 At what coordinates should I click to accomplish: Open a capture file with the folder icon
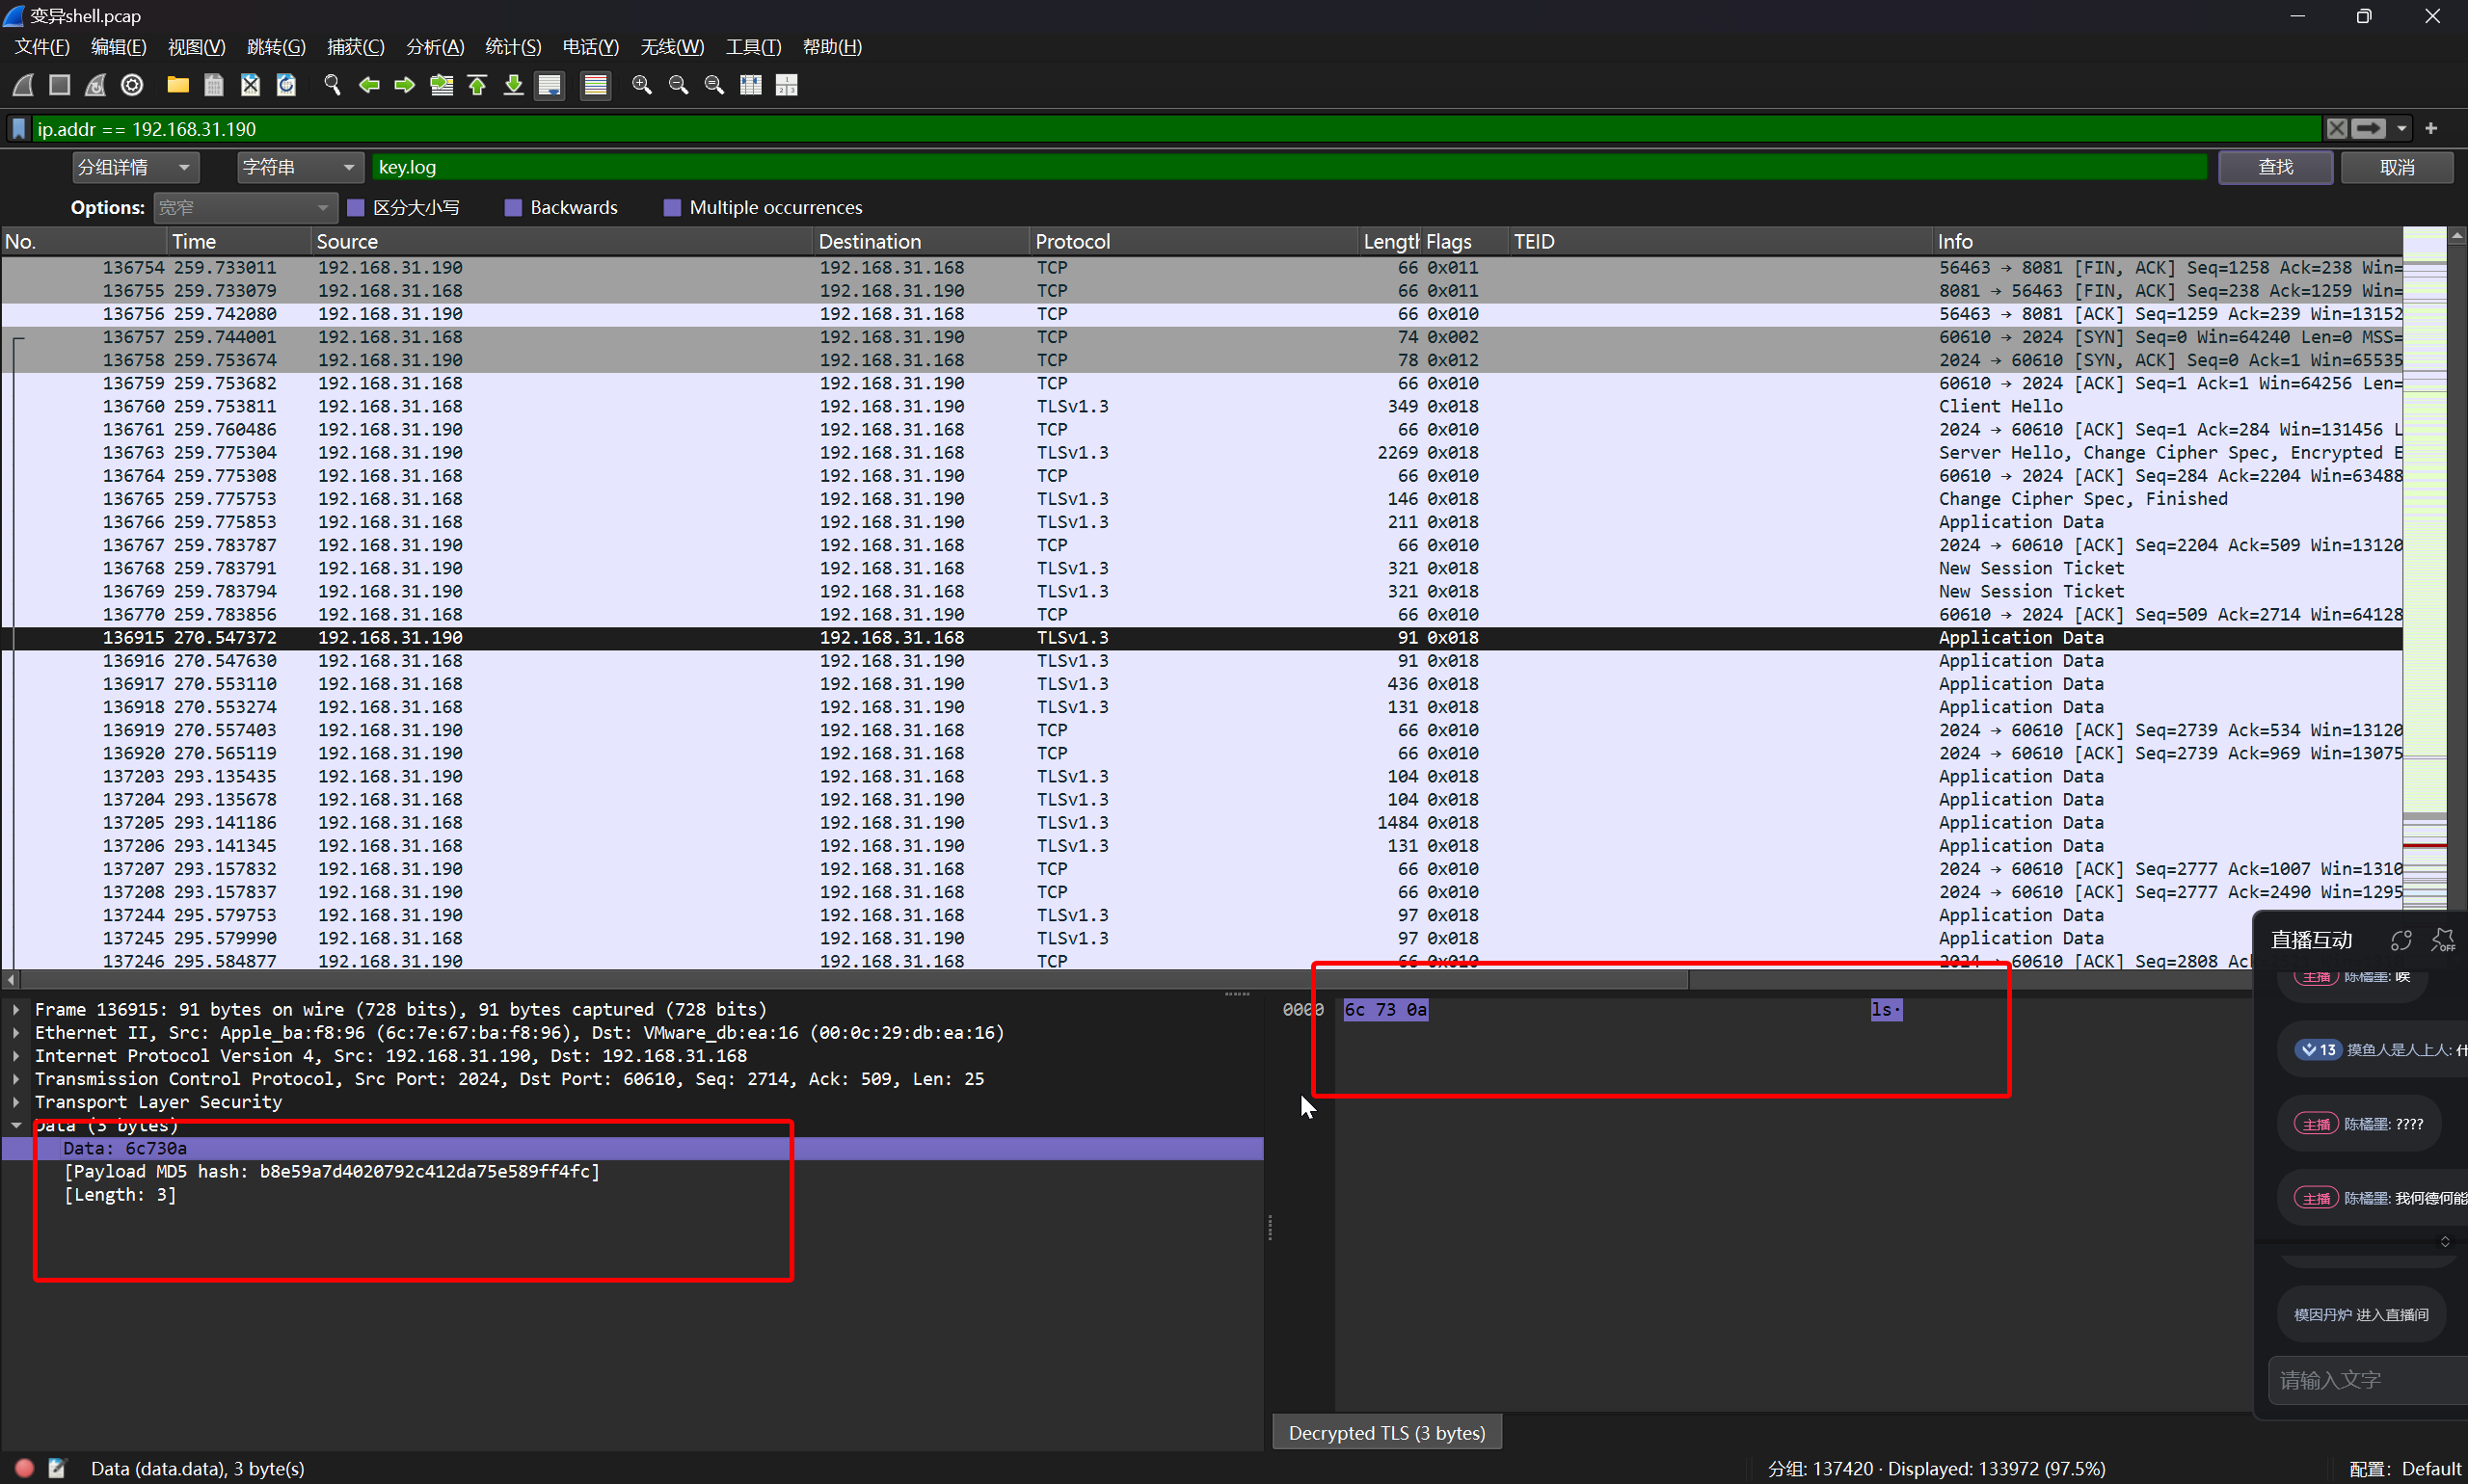178,85
